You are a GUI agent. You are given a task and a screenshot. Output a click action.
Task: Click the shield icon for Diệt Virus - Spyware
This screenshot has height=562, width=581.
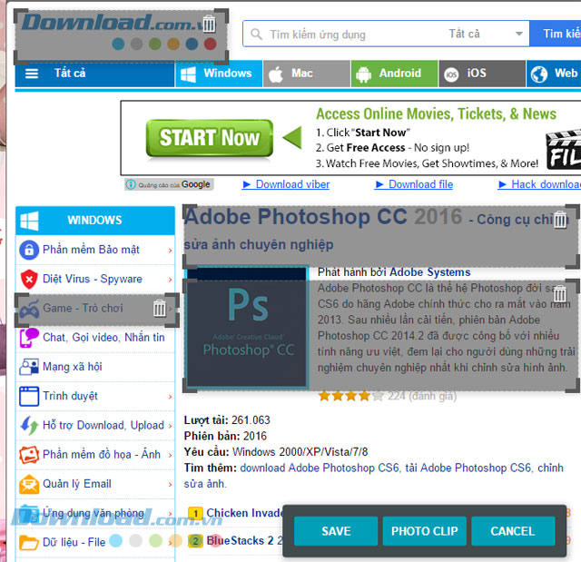(x=29, y=279)
